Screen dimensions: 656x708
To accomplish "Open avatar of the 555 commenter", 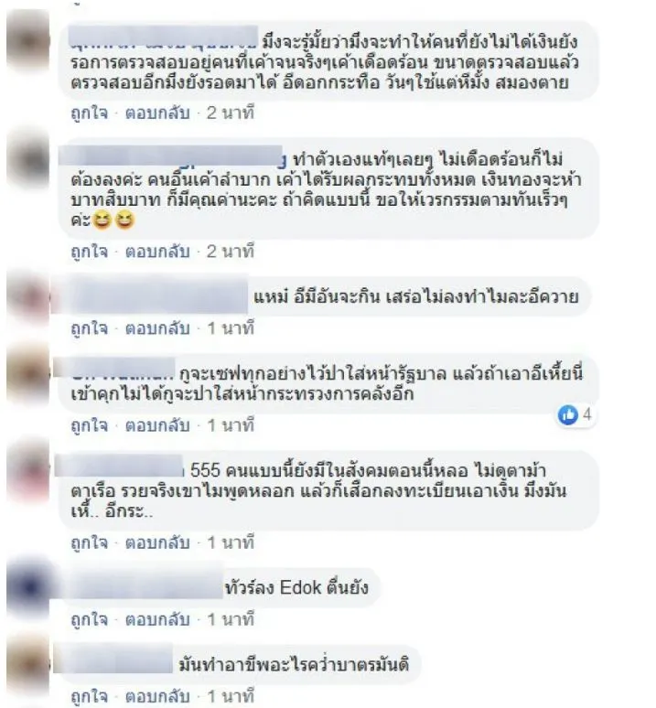I will point(28,470).
